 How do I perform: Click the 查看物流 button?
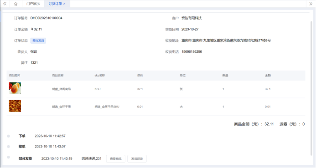tap(116, 159)
